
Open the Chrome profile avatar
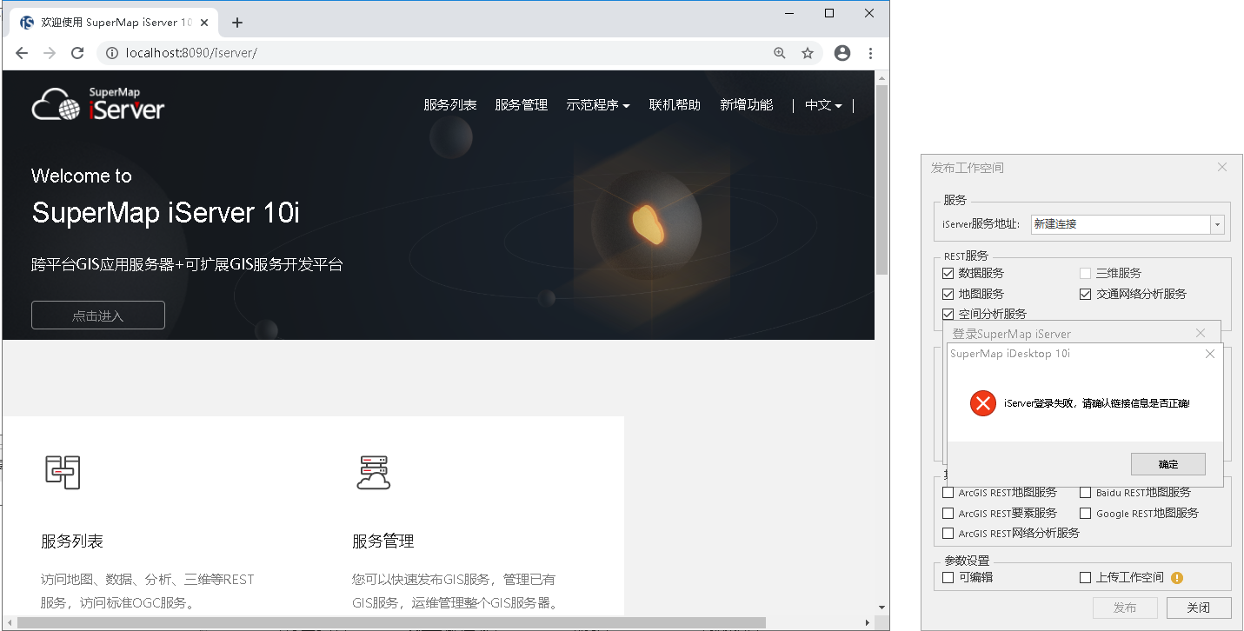pos(842,53)
